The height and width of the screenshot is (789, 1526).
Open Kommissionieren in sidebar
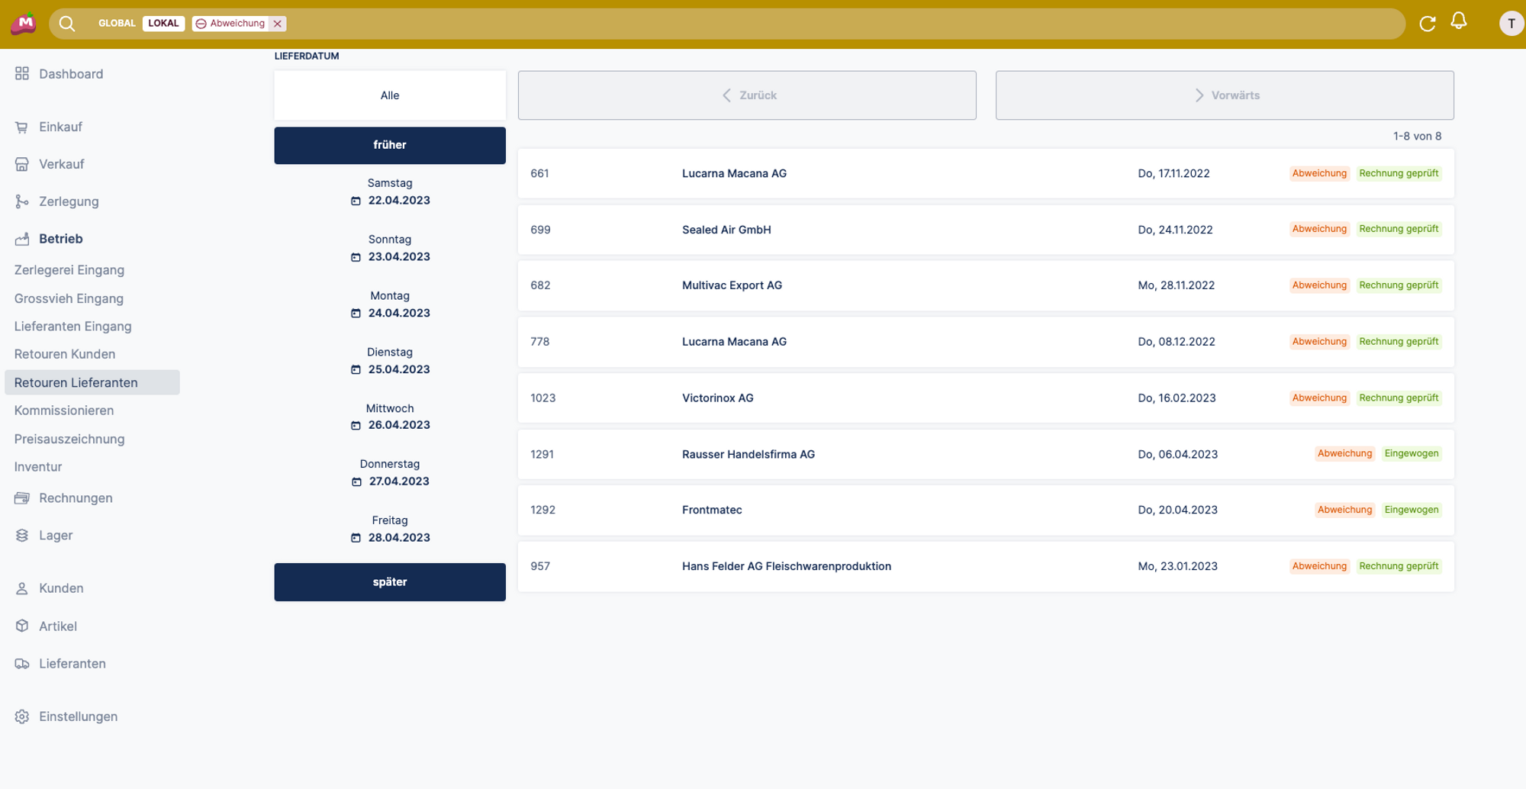[64, 411]
